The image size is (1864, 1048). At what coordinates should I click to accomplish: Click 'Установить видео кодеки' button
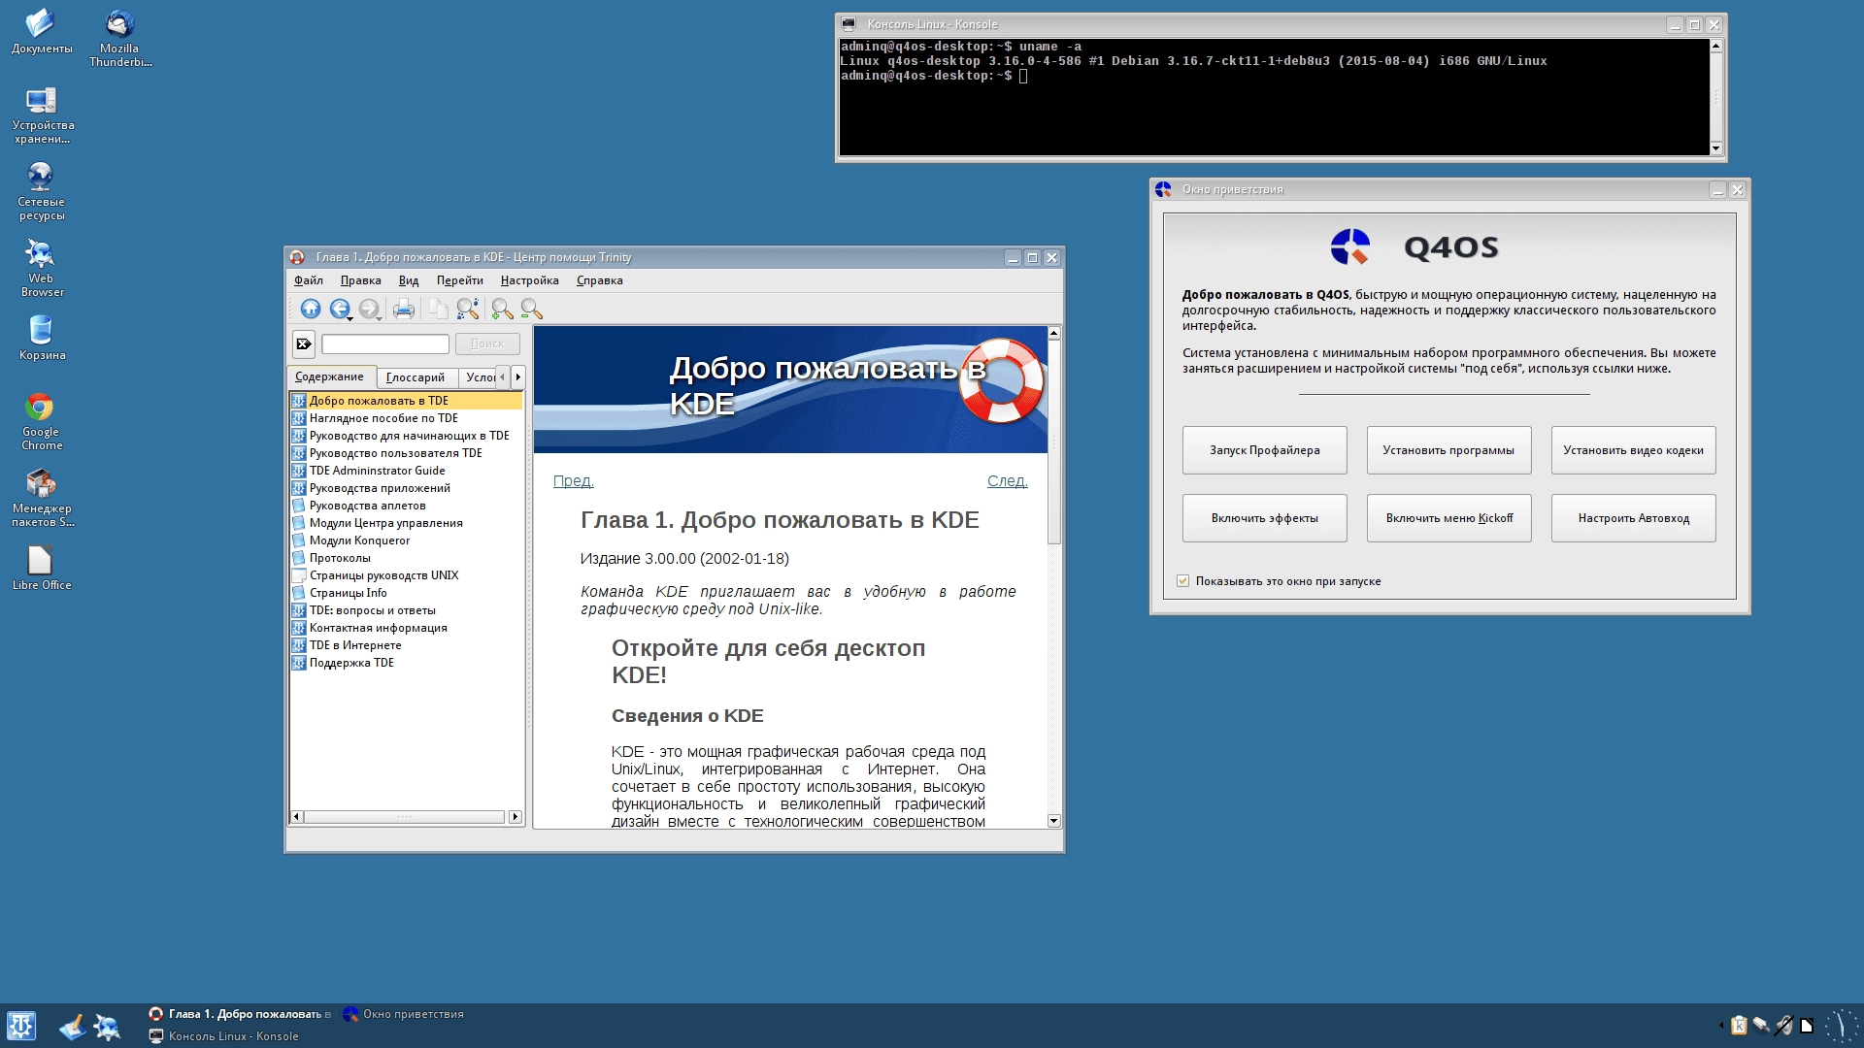coord(1633,450)
